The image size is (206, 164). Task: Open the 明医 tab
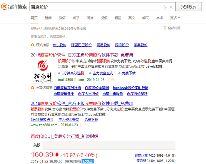click(118, 18)
